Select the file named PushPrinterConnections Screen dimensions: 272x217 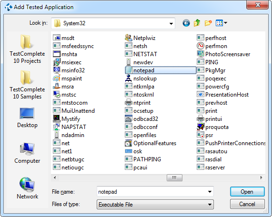pyautogui.click(x=231, y=143)
